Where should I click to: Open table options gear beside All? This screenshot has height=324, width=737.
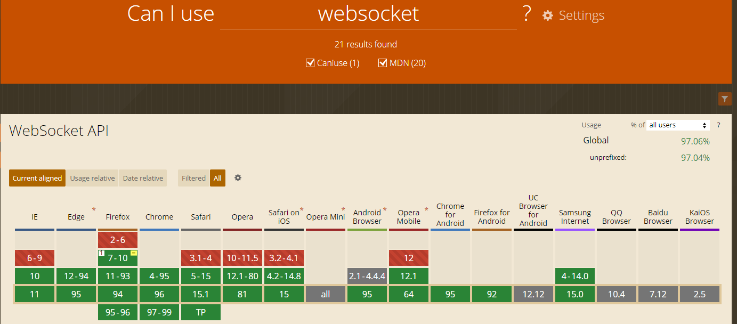tap(238, 178)
